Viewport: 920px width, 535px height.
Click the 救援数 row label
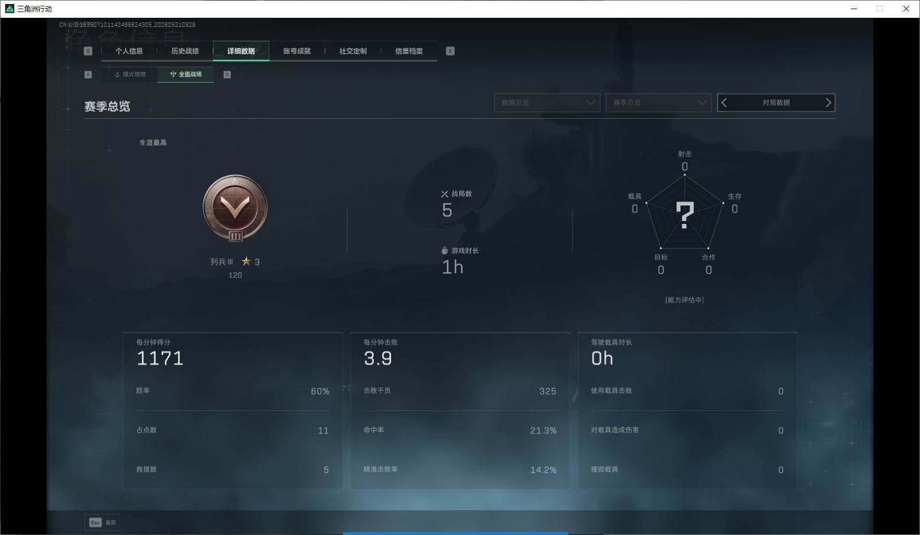click(146, 470)
